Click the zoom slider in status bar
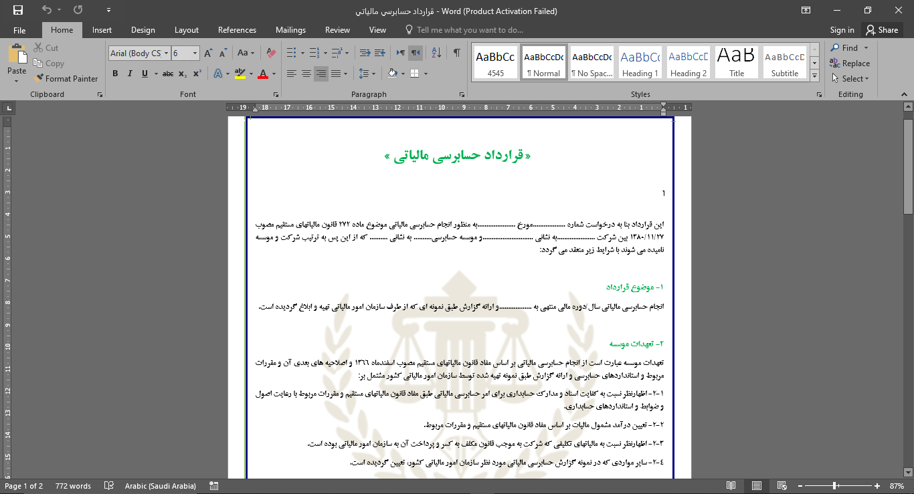Viewport: 914px width, 494px height. click(834, 486)
